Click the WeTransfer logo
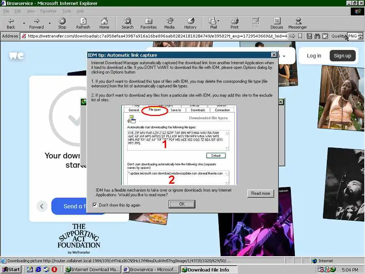Screen dimensions: 365x274 tap(16, 56)
